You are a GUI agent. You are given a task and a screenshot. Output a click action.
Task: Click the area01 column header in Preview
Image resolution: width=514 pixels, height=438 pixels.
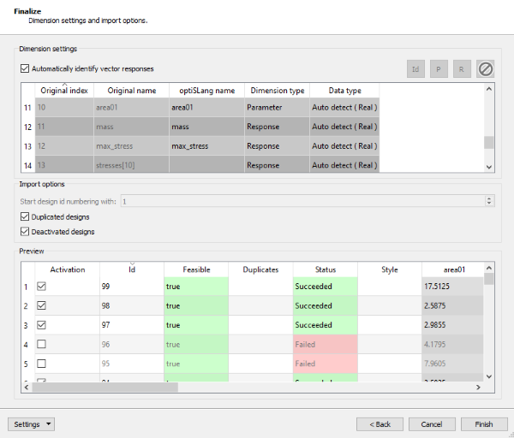[x=454, y=269]
